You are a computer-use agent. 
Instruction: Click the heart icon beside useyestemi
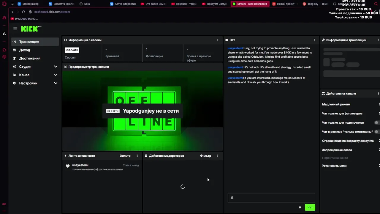click(68, 166)
